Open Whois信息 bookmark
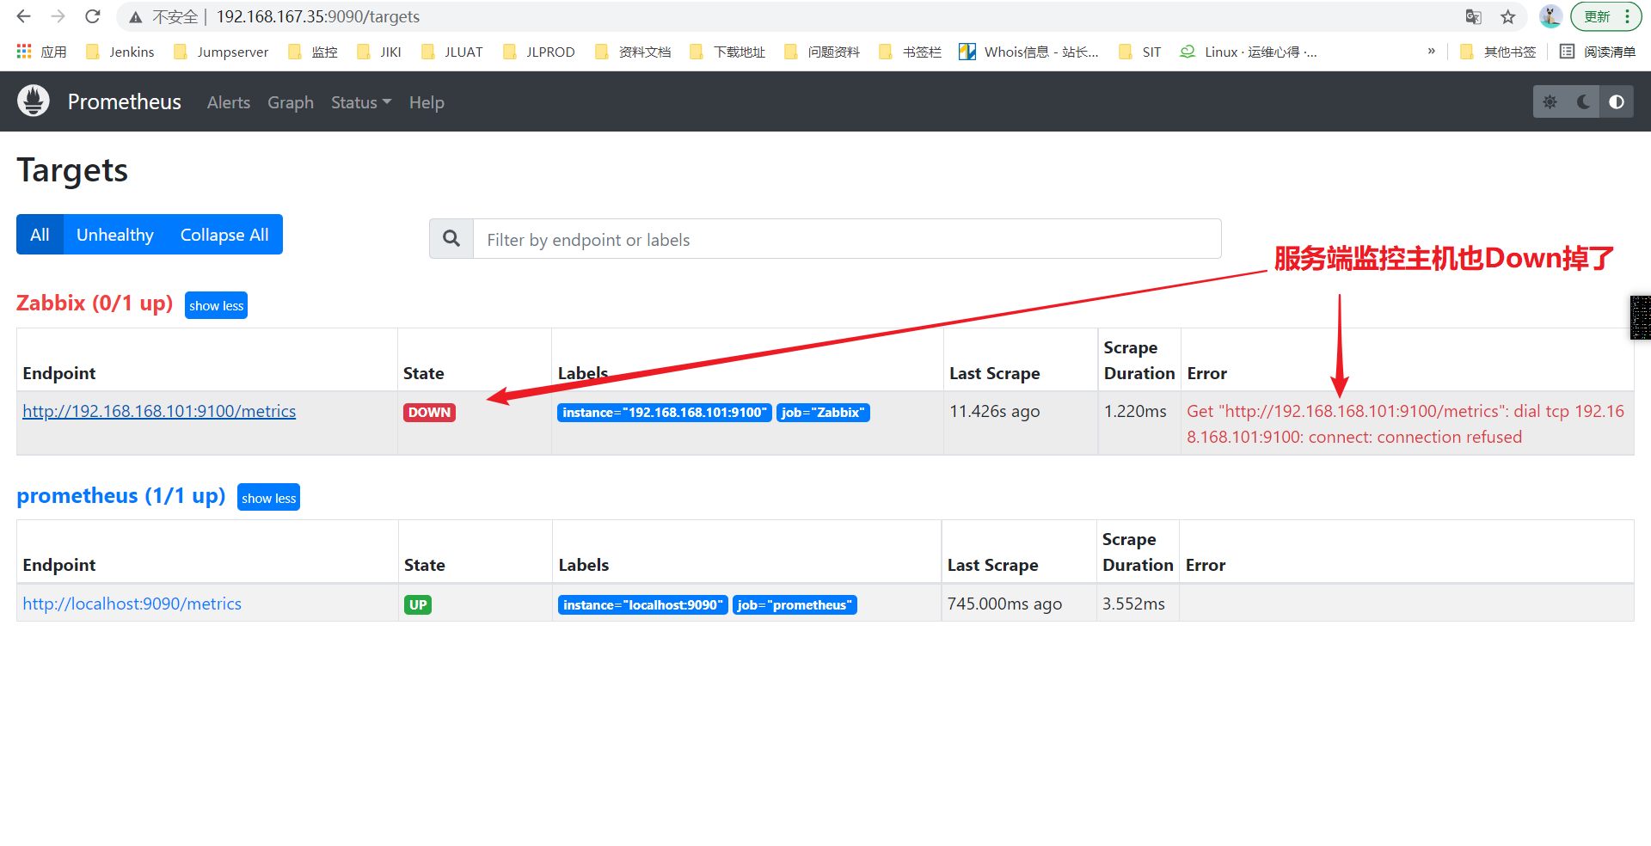The width and height of the screenshot is (1651, 846). (1029, 52)
